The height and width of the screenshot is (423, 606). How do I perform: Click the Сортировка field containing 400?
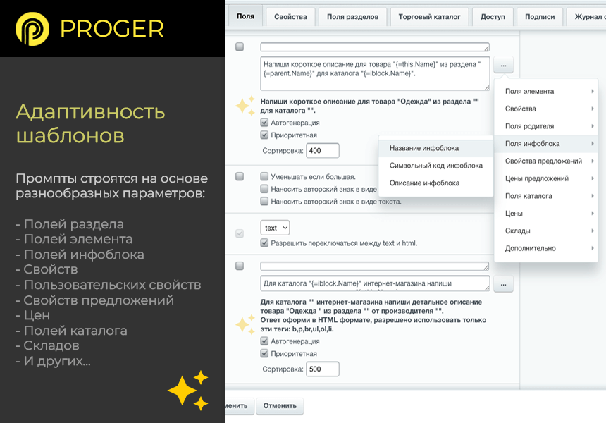[323, 149]
